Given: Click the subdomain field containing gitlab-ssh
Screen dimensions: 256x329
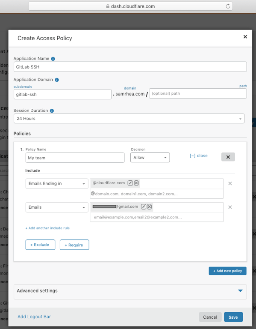Looking at the screenshot, I should coord(62,94).
